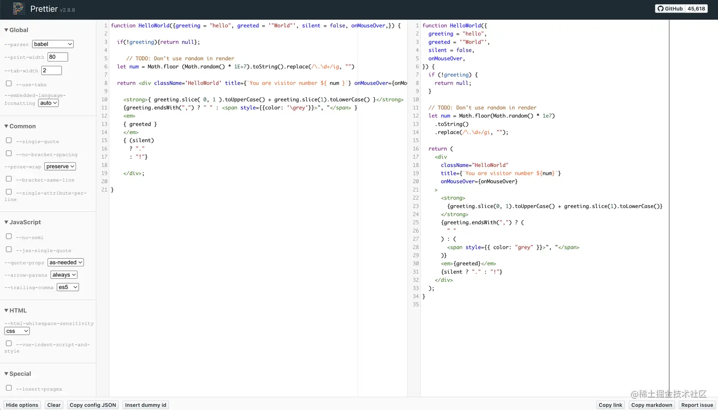Collapse the Common options section
Viewport: 718px width, 410px height.
(20, 126)
